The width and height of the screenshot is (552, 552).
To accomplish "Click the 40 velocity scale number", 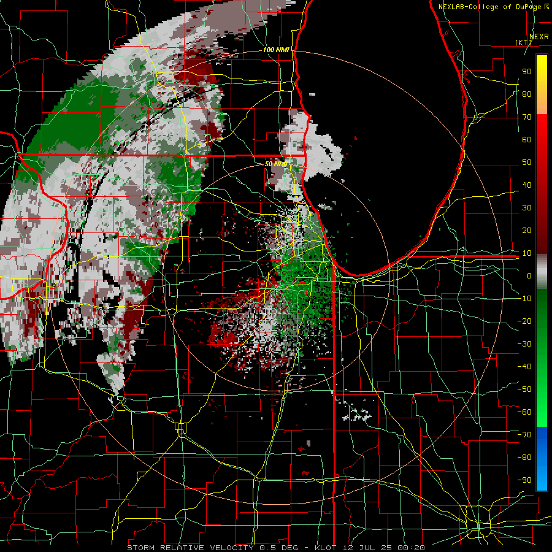I will pos(527,185).
